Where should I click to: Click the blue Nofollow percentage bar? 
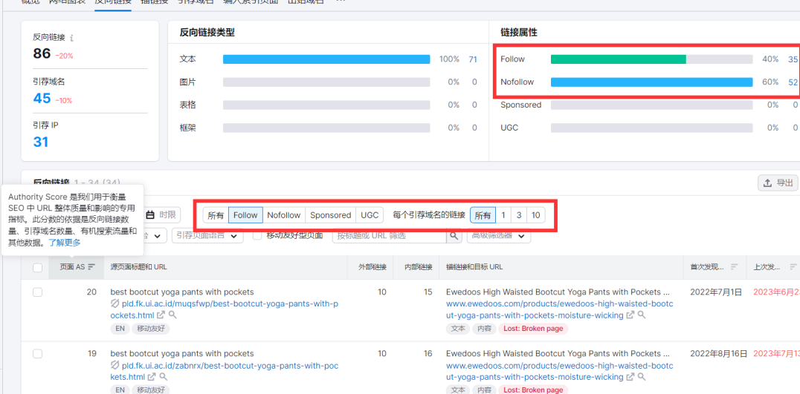point(651,82)
